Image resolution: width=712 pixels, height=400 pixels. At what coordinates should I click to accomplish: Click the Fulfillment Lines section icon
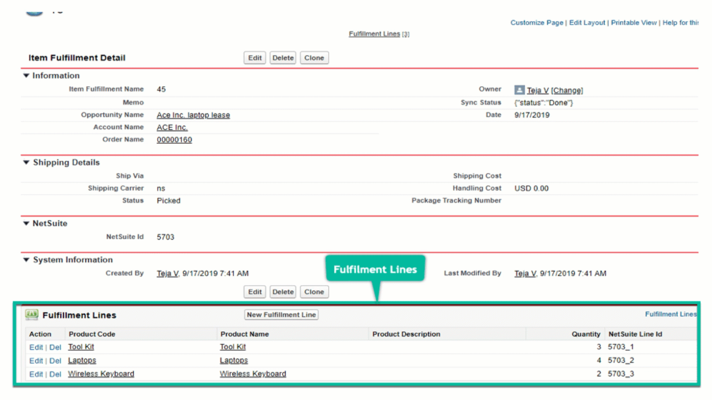[32, 315]
